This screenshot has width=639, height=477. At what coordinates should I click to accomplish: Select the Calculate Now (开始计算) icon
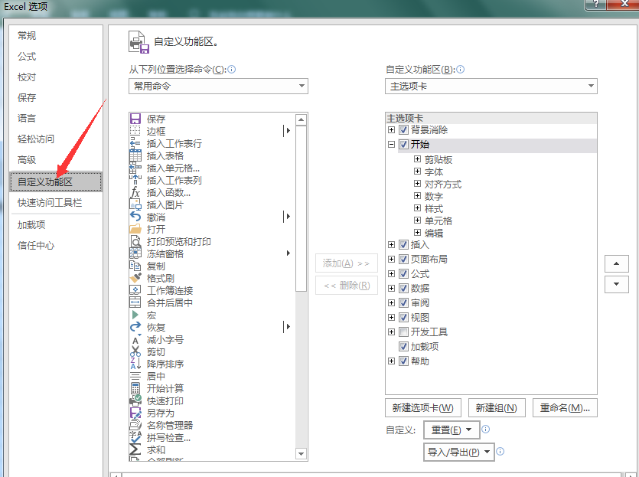135,388
